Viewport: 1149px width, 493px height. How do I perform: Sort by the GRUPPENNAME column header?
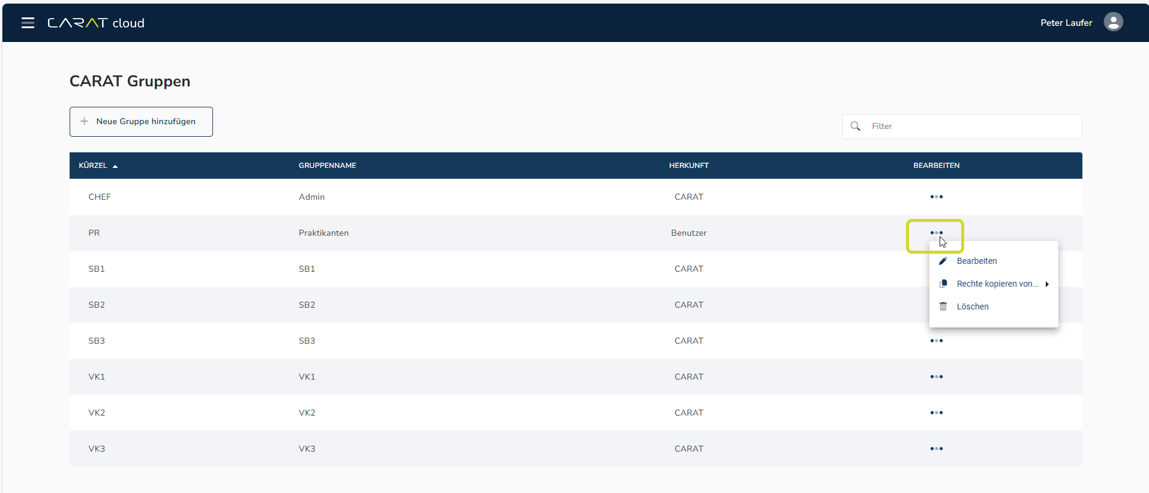[x=328, y=166]
